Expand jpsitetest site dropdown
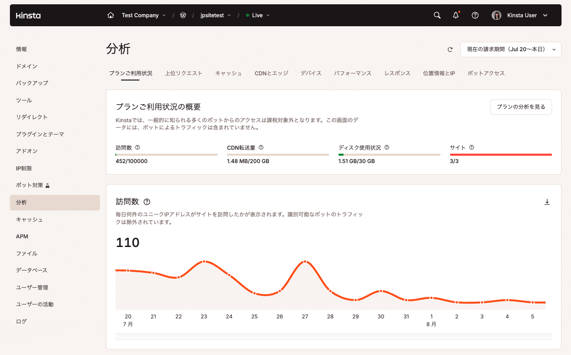The height and width of the screenshot is (355, 571). coord(216,15)
